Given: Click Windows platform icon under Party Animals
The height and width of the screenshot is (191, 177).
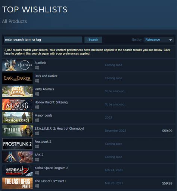Looking at the screenshot, I should point(37,94).
